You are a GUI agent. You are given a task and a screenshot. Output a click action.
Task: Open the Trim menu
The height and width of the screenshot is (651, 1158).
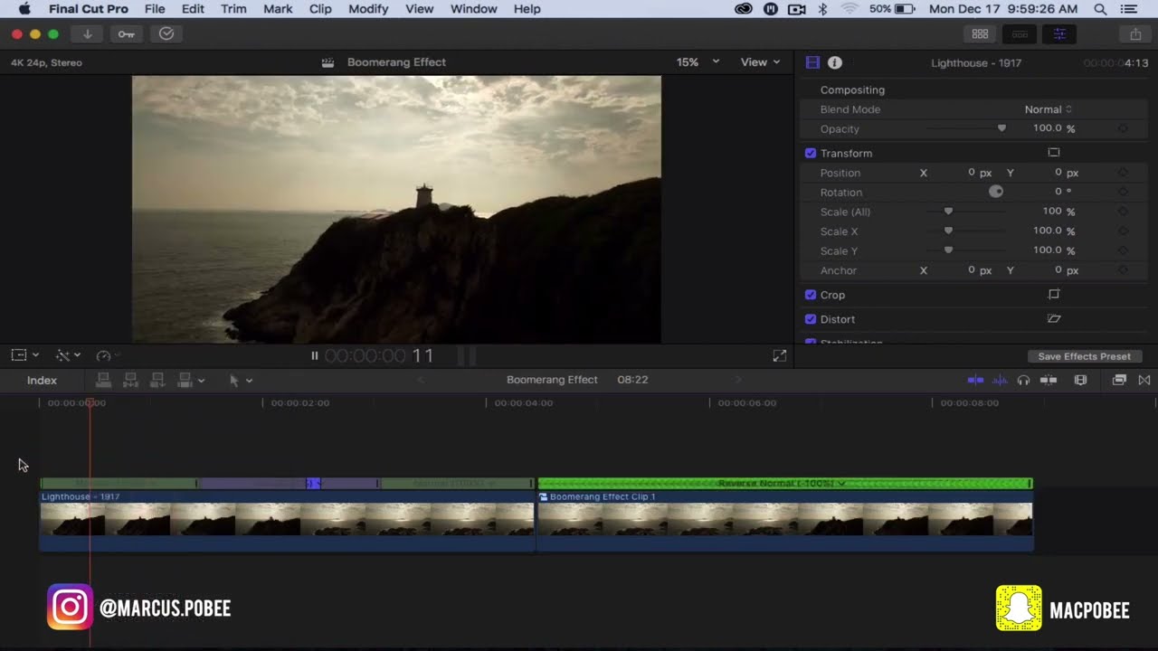(233, 9)
